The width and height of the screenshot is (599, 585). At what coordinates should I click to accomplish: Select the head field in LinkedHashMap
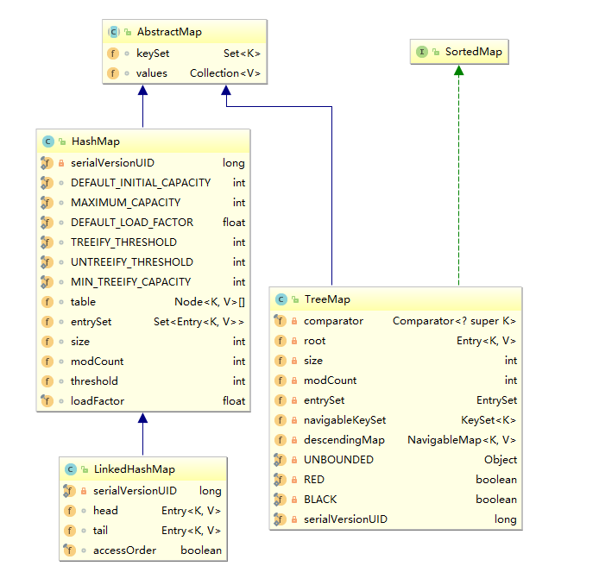tap(105, 511)
